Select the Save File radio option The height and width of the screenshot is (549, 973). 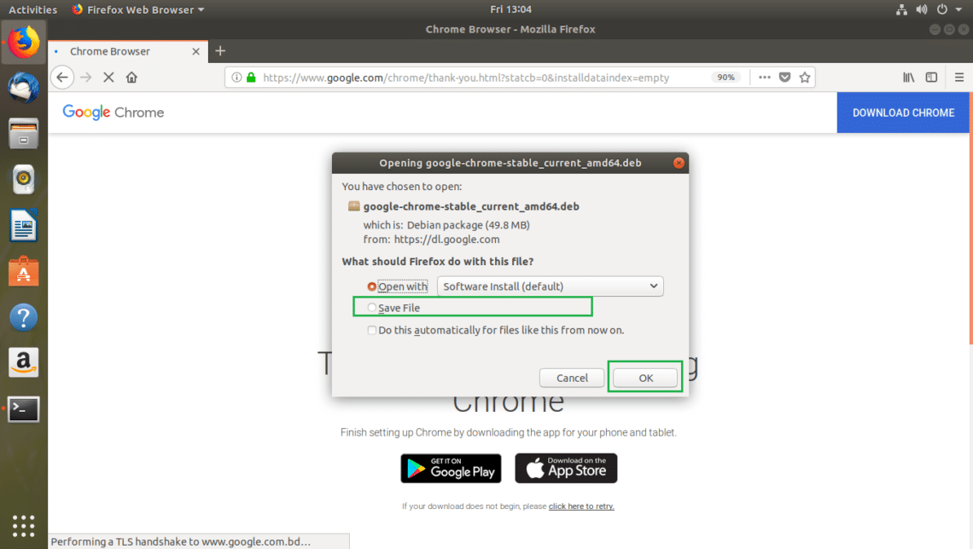371,308
